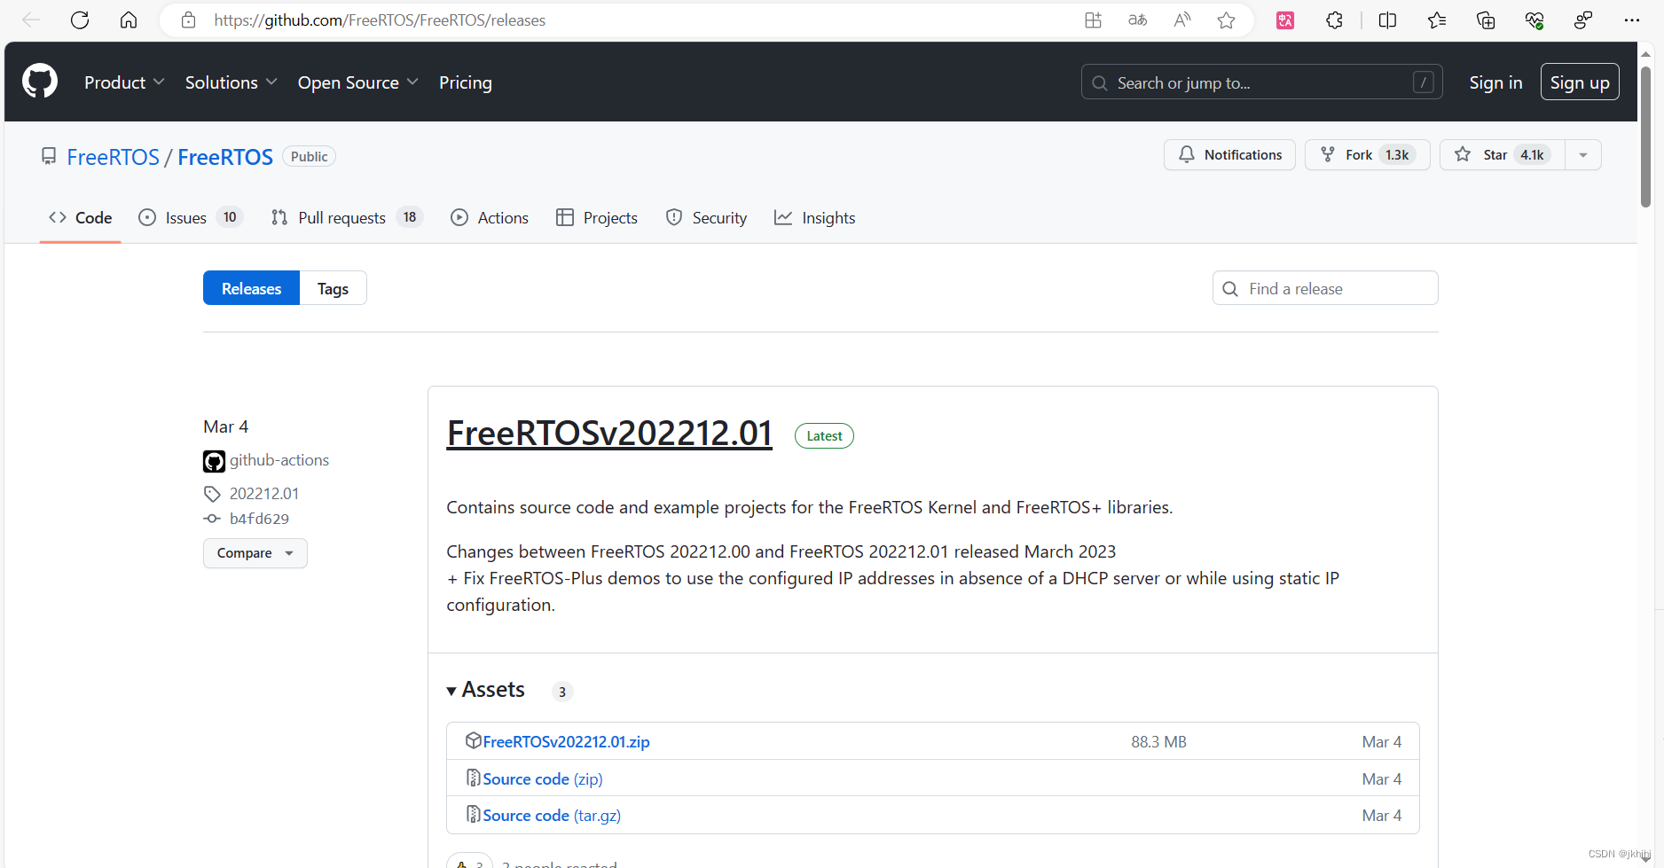Select the Releases view

point(252,288)
